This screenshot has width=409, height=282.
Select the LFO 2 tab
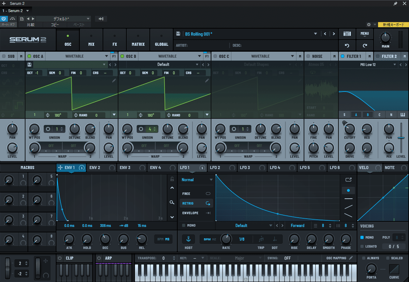pos(222,167)
